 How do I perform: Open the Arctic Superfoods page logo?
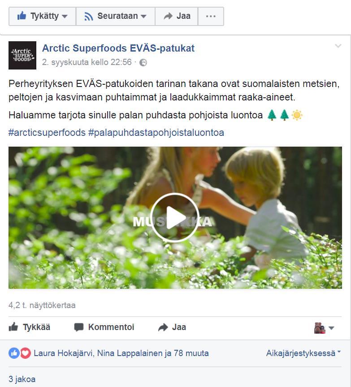(x=22, y=55)
